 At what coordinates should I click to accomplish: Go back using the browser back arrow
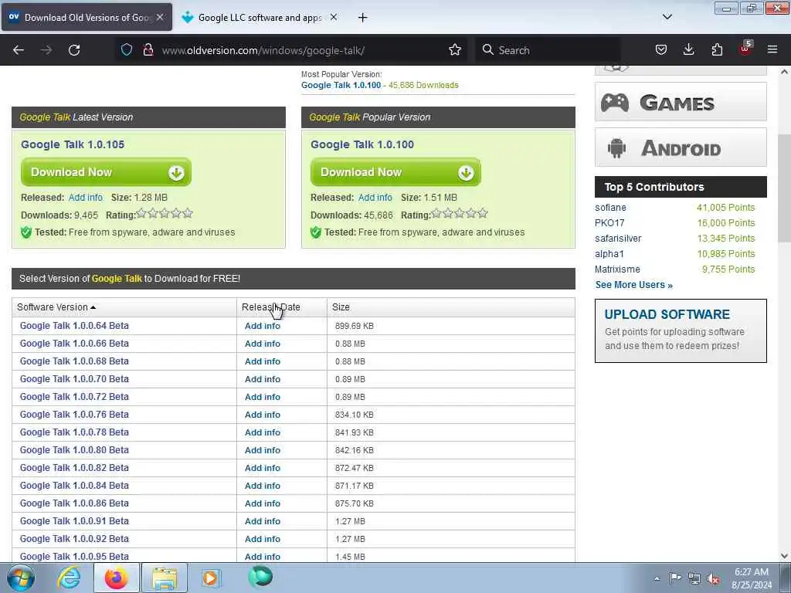coord(19,50)
